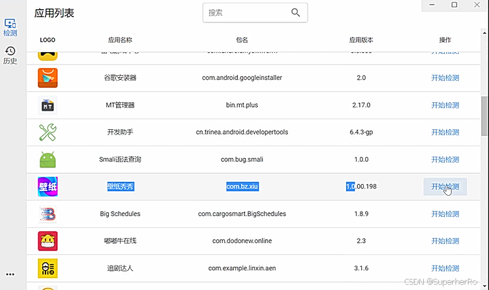Start detection for MT管理器
This screenshot has height=290, width=489.
point(445,105)
